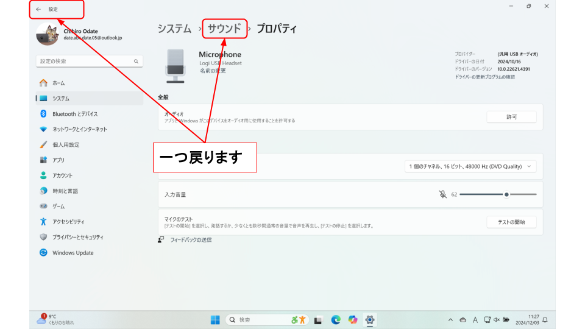Image resolution: width=585 pixels, height=329 pixels.
Task: Open the Windows Start menu
Action: pos(215,320)
